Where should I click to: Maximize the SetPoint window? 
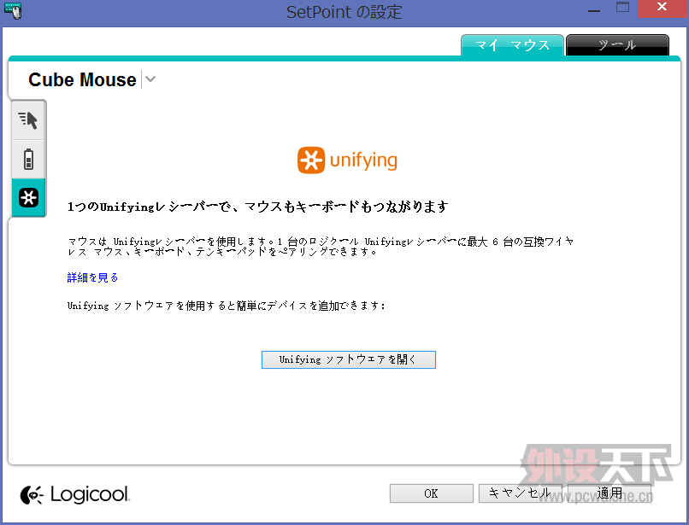click(x=622, y=8)
